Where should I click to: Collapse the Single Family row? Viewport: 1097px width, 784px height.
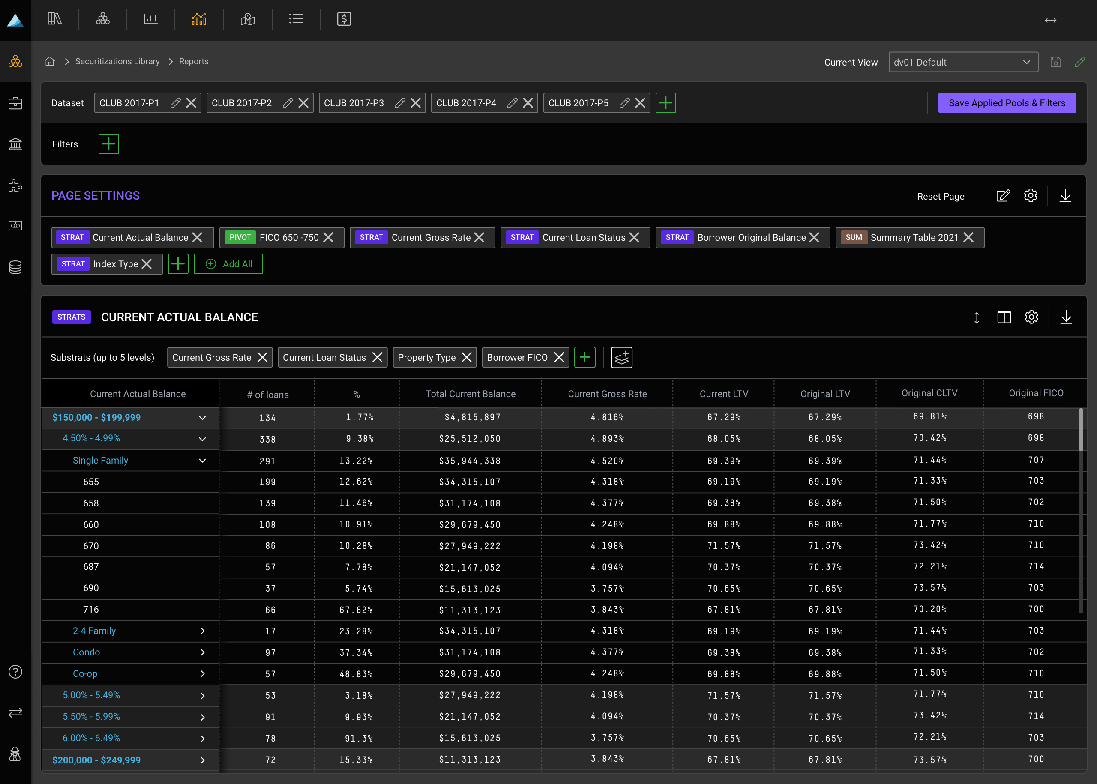(x=202, y=461)
